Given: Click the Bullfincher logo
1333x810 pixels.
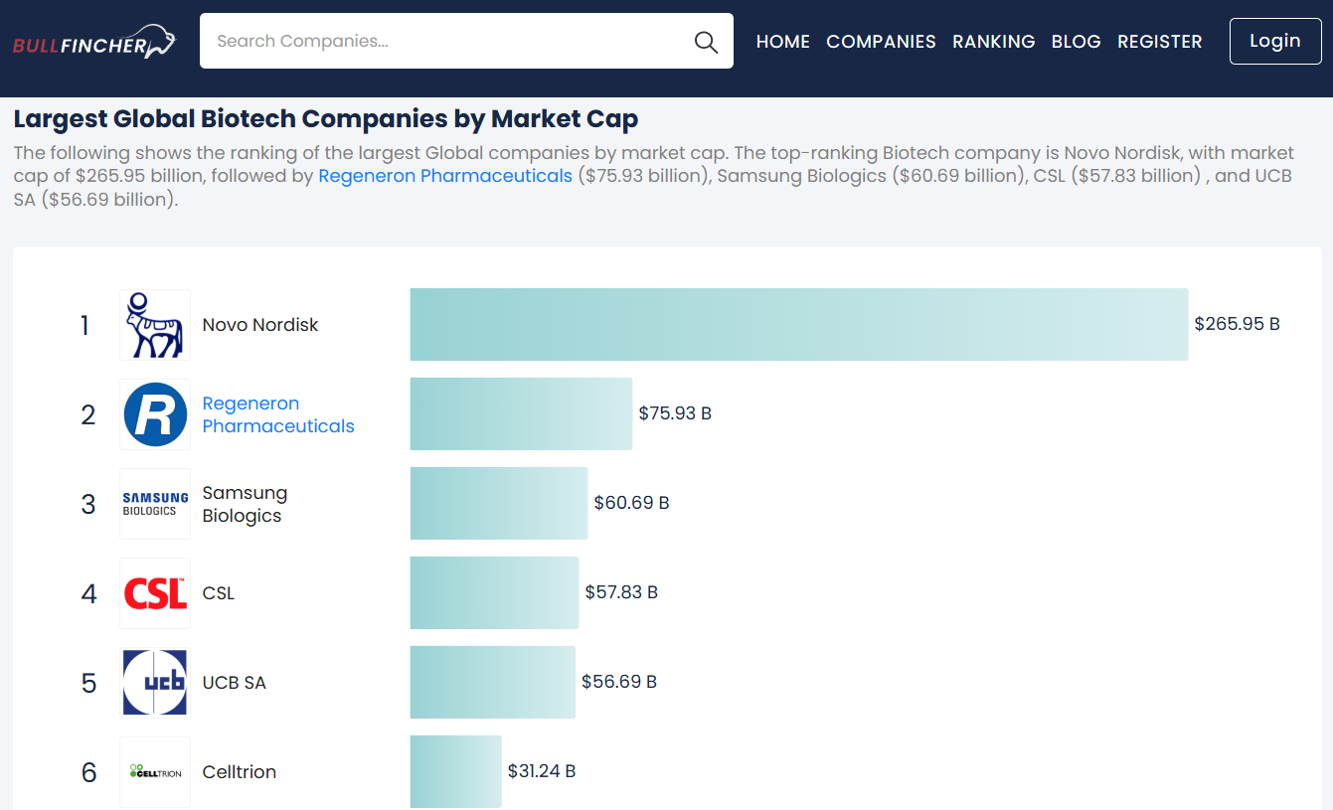Looking at the screenshot, I should point(93,43).
